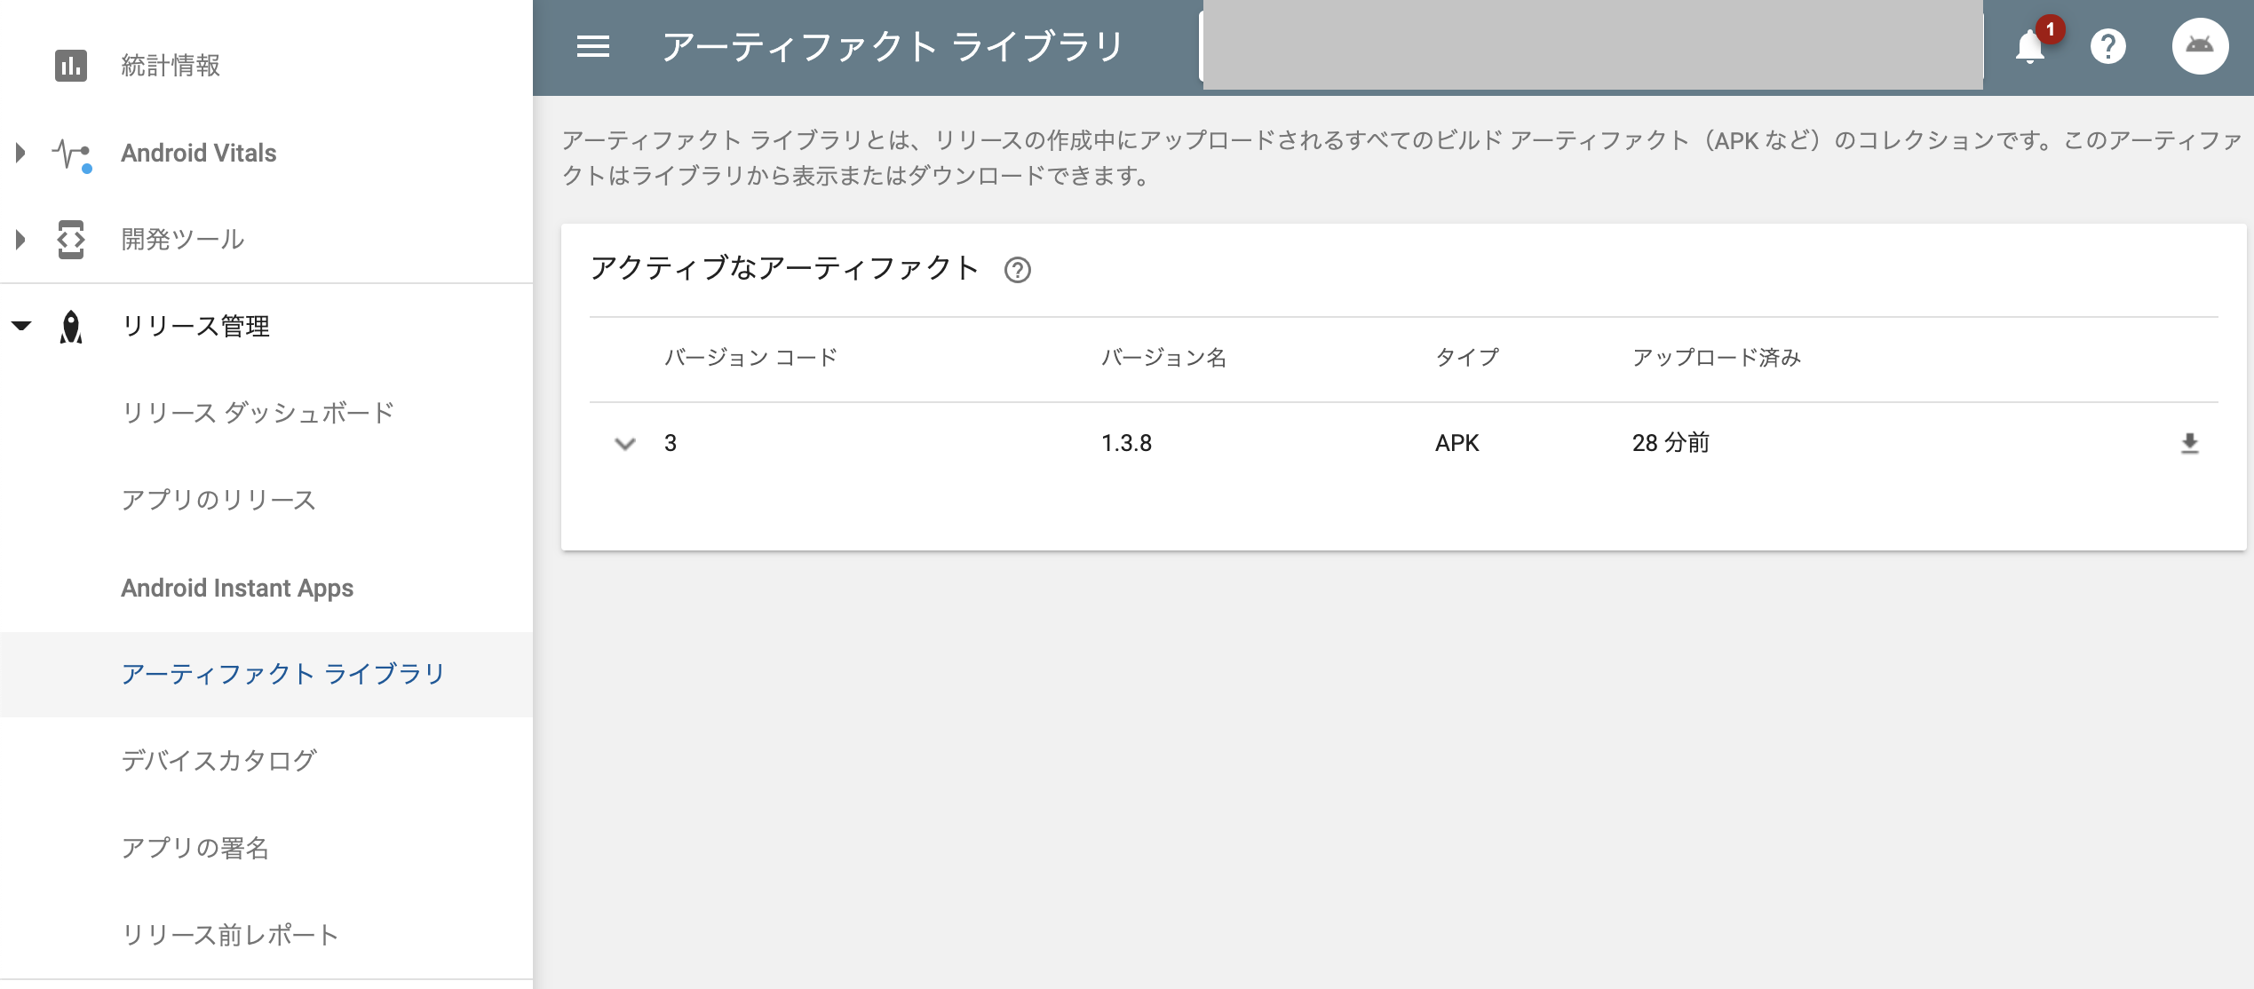Click the Android Vitals pulse icon

[71, 154]
